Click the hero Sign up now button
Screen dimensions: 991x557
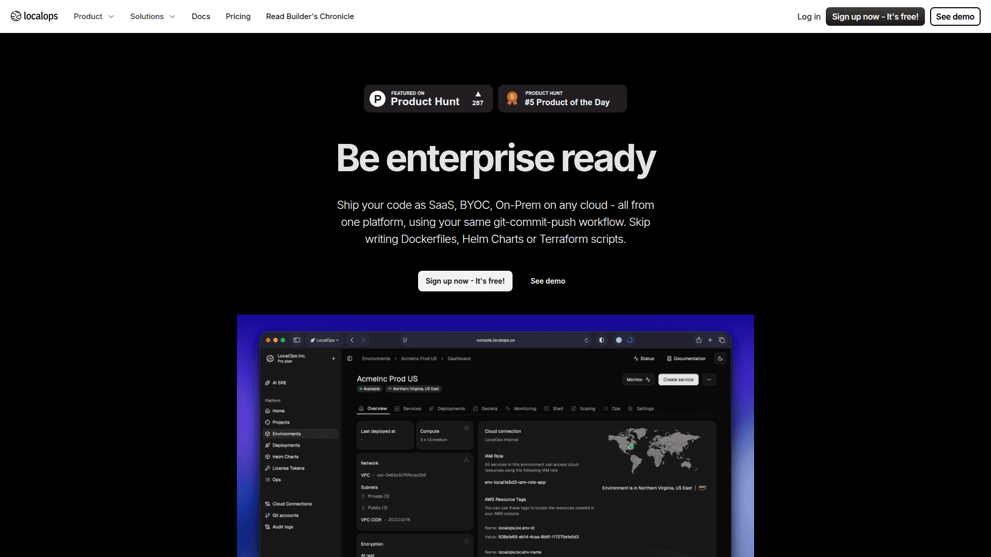point(465,281)
